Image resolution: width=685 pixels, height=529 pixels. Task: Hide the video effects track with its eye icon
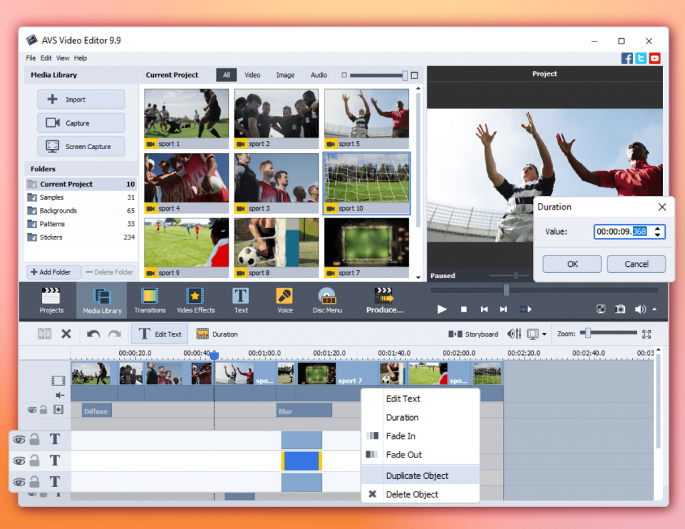[x=31, y=409]
